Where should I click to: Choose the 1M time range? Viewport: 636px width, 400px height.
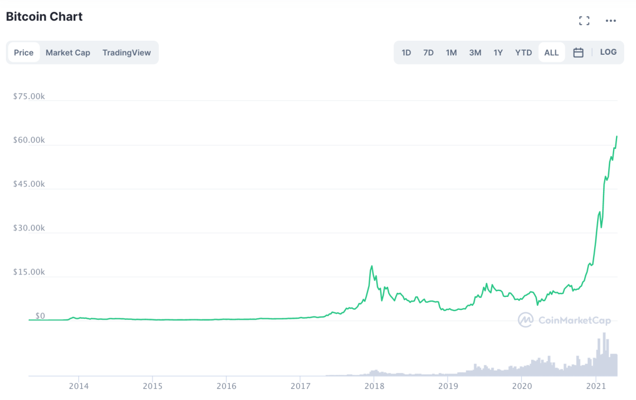coord(451,52)
